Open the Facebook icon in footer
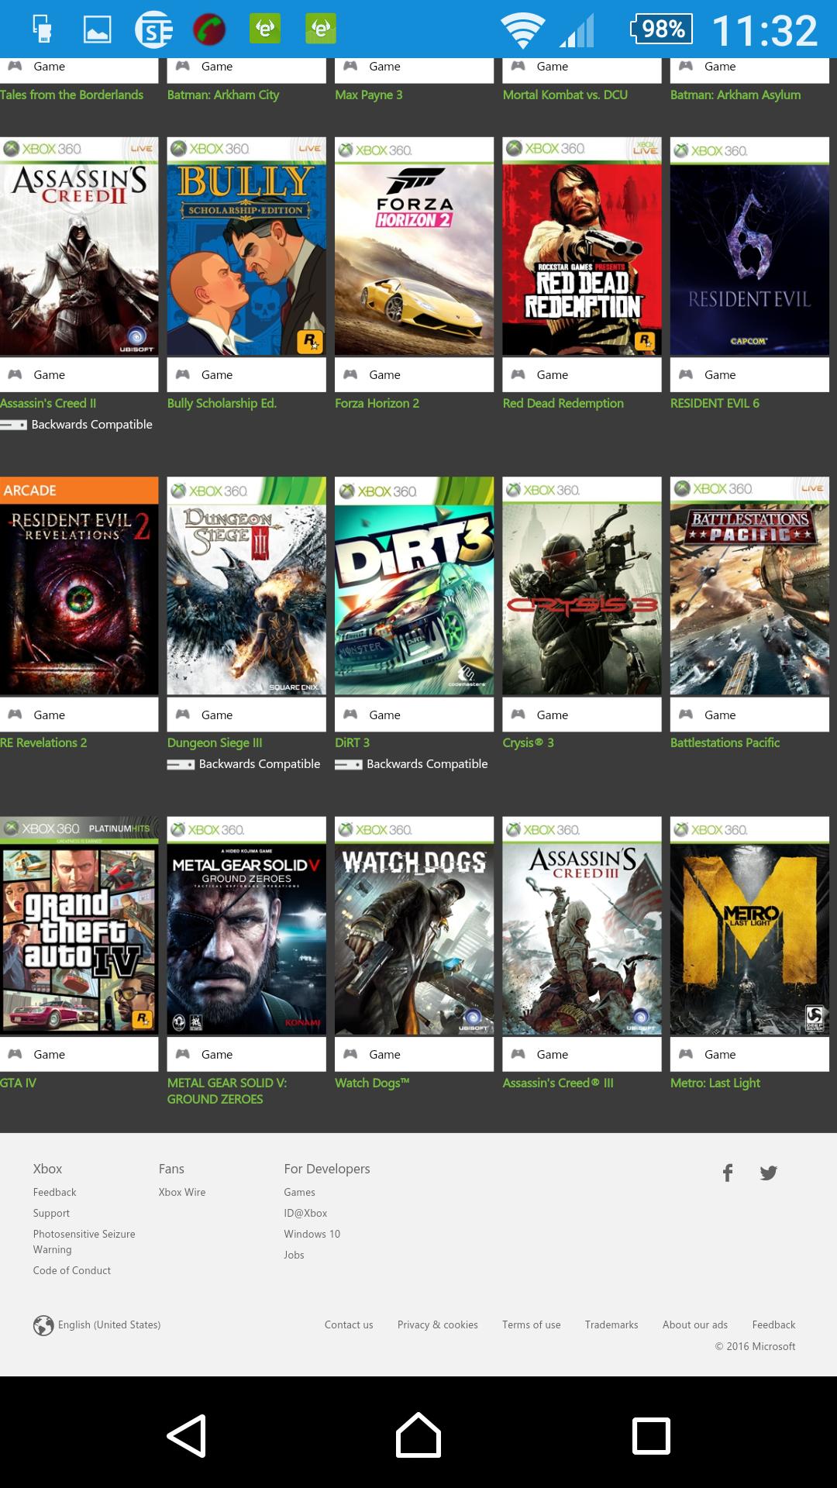 [728, 1173]
